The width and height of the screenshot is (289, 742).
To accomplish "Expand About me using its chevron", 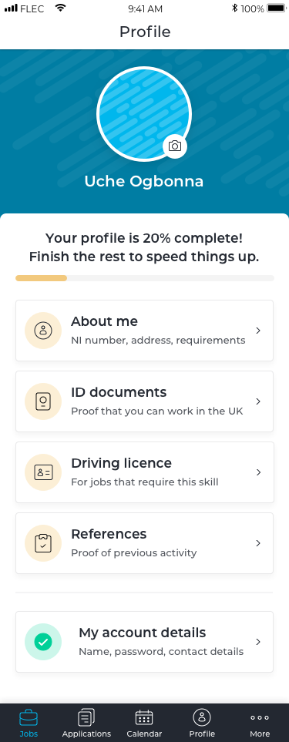I will tap(258, 331).
